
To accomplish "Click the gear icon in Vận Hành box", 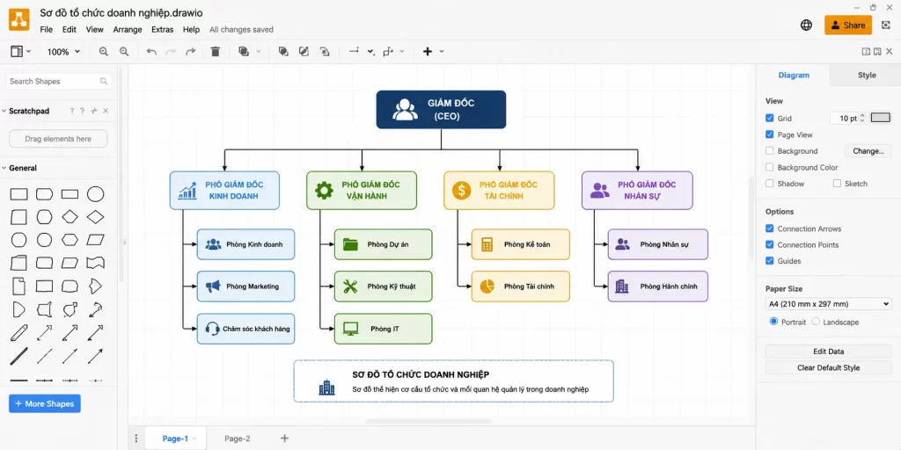I will tap(324, 190).
